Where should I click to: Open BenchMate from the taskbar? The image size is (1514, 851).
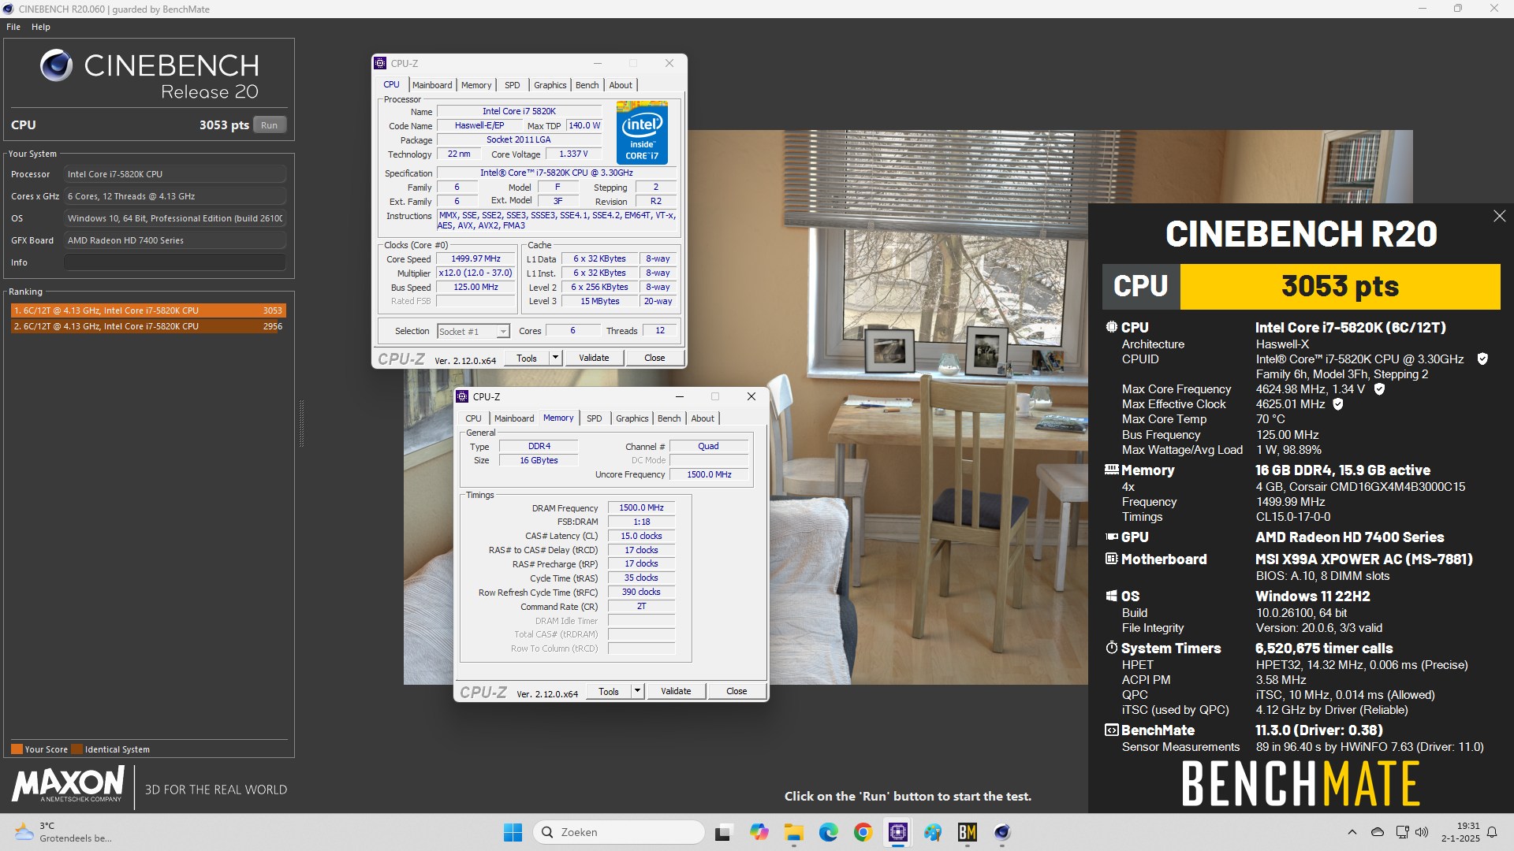968,832
